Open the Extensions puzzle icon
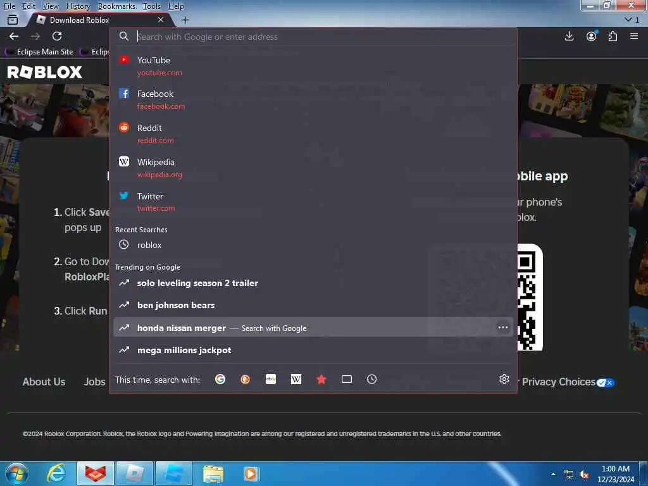The image size is (648, 486). click(613, 36)
